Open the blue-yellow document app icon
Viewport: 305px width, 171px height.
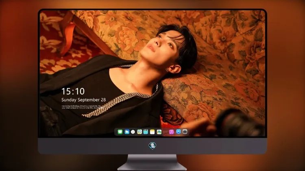pos(139,132)
